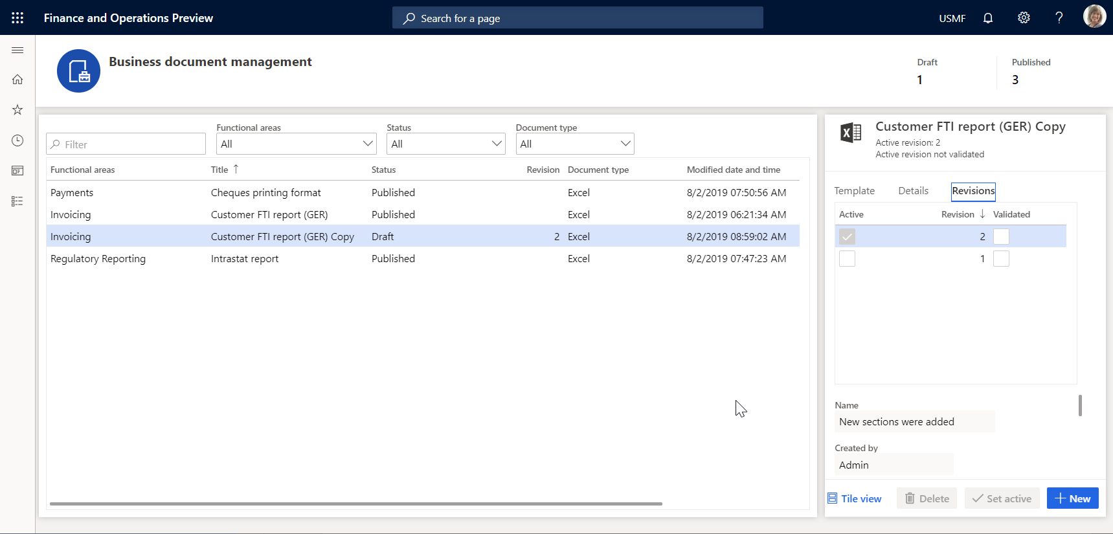The height and width of the screenshot is (534, 1113).
Task: Sort by Title column arrow
Action: pos(236,169)
